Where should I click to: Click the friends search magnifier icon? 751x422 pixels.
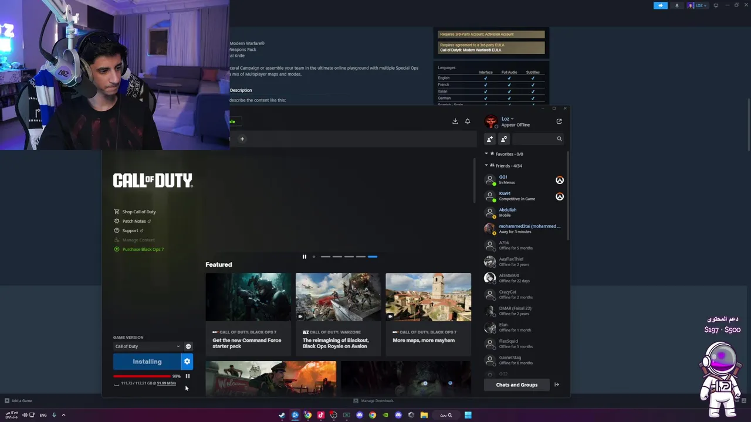559,139
